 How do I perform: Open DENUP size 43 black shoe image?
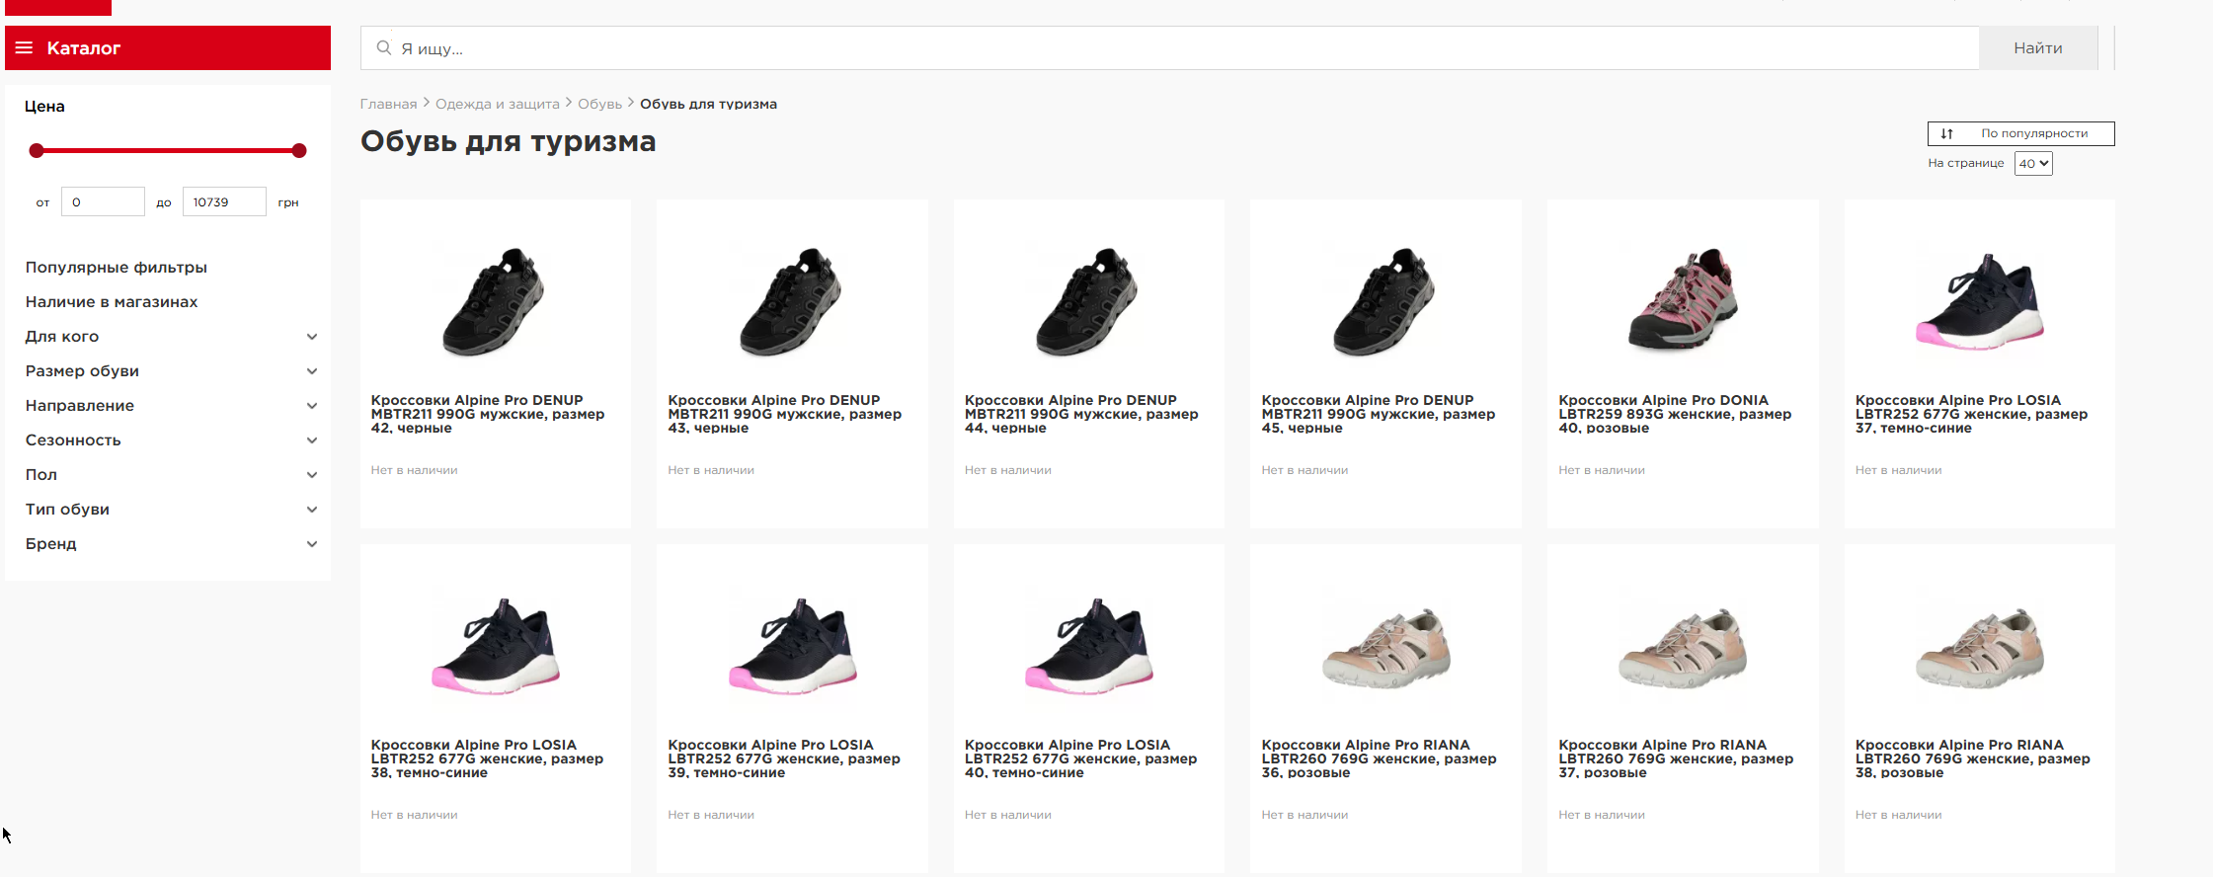791,301
